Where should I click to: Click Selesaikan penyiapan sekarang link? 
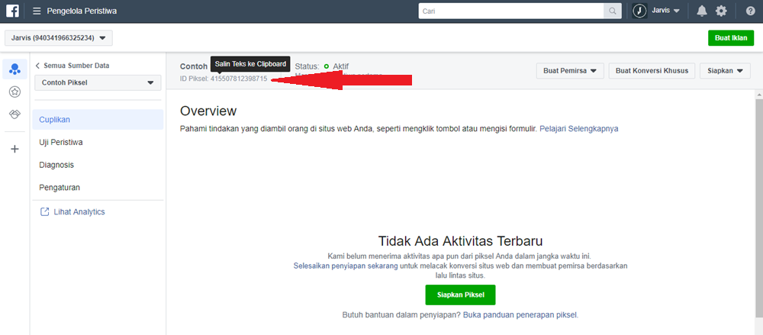pos(346,266)
